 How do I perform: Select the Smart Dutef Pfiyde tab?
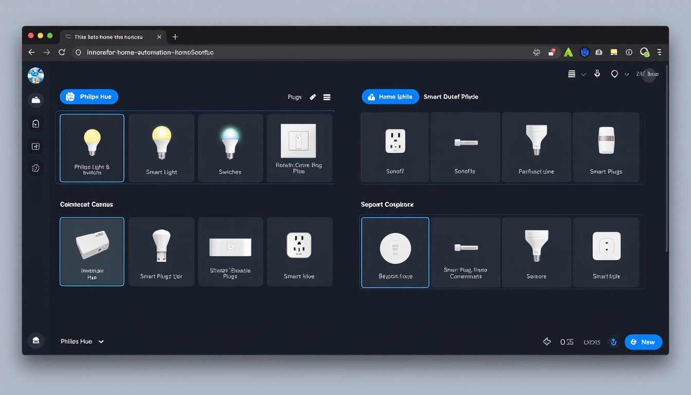(451, 97)
